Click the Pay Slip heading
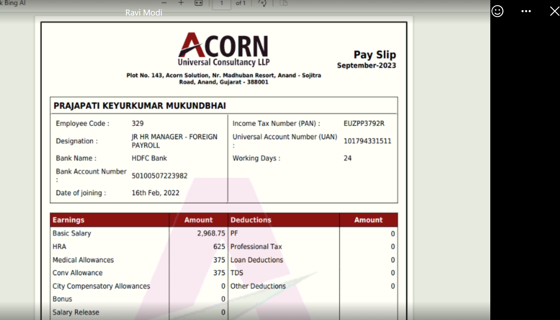 click(x=375, y=55)
